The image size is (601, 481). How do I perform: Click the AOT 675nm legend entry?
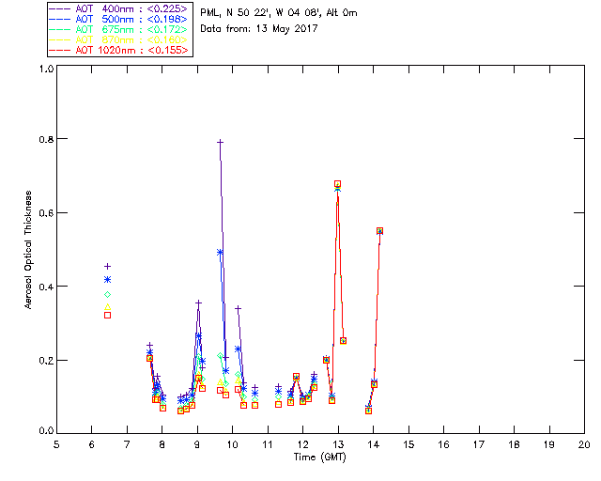coord(118,29)
